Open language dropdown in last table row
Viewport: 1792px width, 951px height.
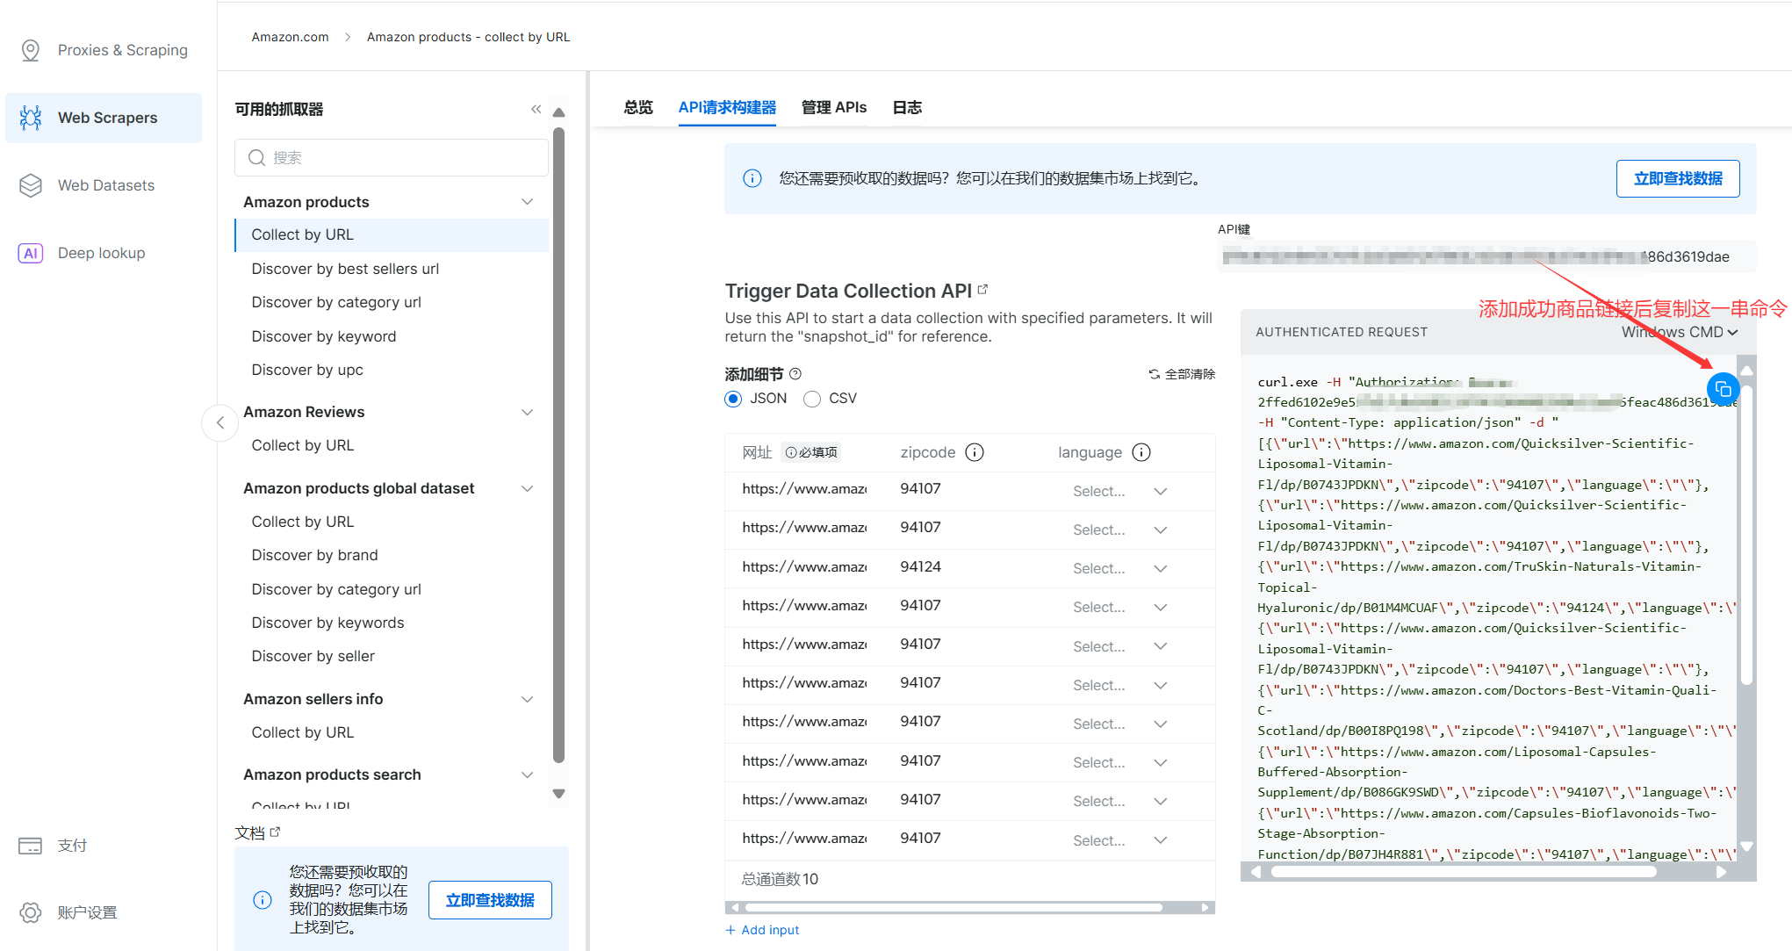1119,840
